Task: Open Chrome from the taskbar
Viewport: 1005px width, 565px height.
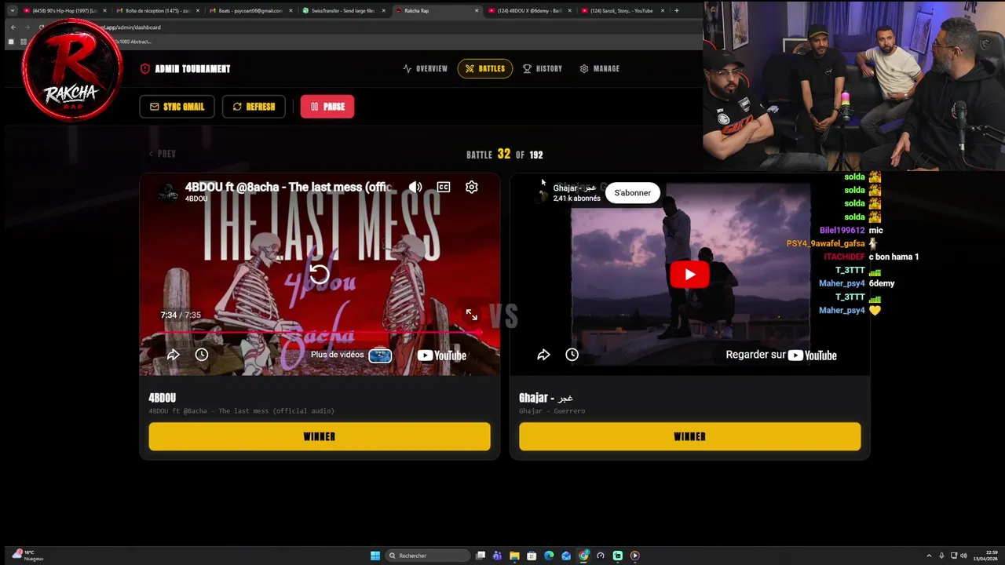Action: (583, 556)
